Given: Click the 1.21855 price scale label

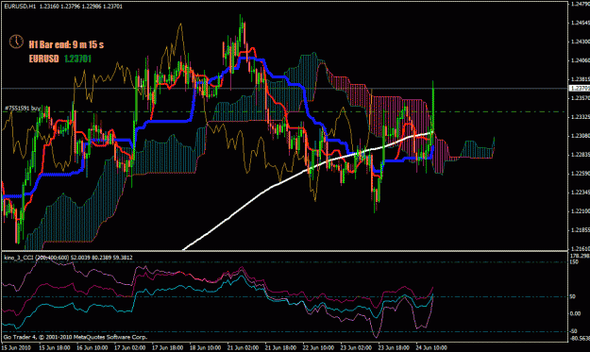Looking at the screenshot, I should point(581,229).
